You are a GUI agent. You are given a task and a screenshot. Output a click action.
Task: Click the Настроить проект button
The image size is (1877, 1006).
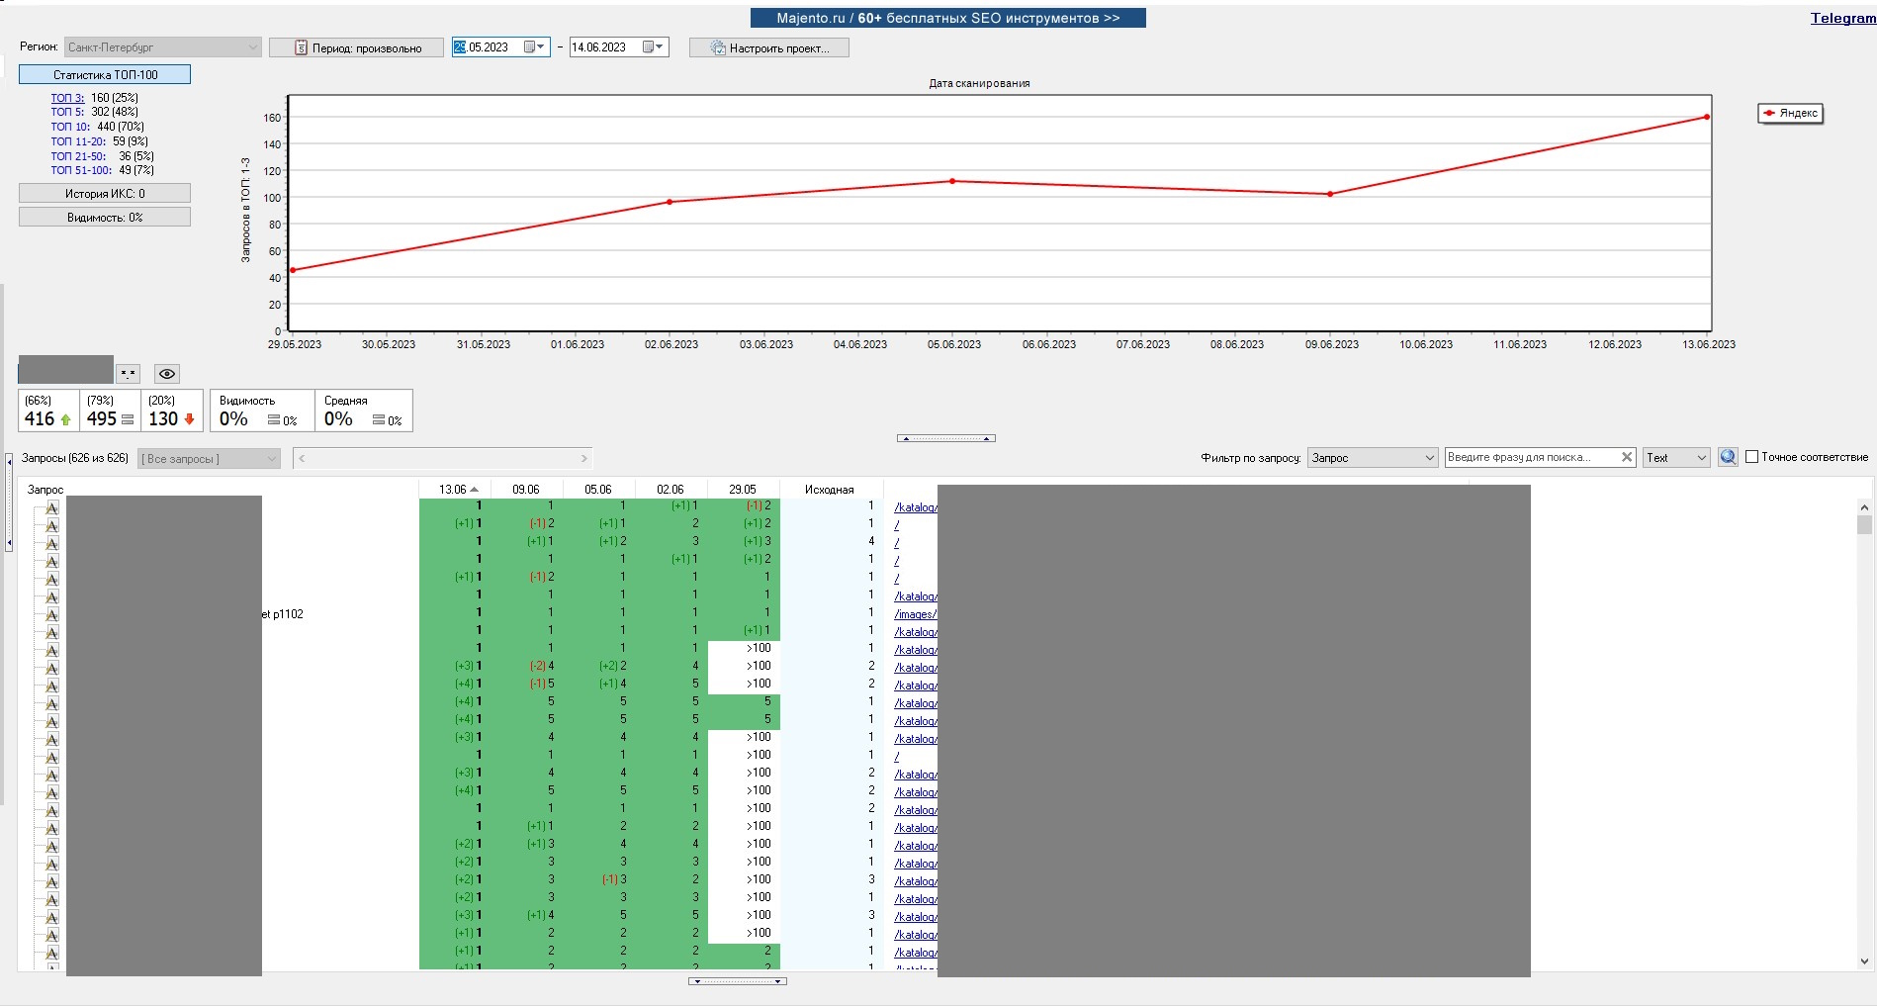click(769, 48)
